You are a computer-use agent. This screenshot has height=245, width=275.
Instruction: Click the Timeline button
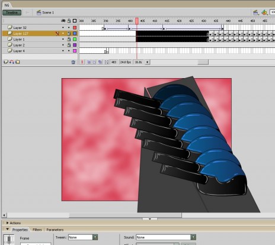(x=12, y=12)
